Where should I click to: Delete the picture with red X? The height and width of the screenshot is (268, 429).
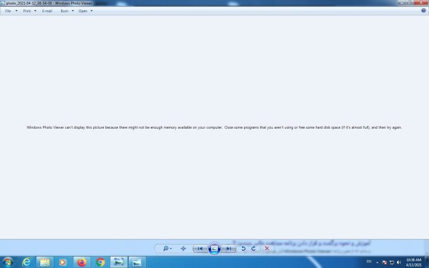267,249
